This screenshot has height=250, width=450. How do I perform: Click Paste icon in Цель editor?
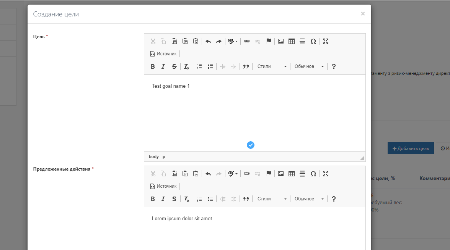pyautogui.click(x=174, y=41)
